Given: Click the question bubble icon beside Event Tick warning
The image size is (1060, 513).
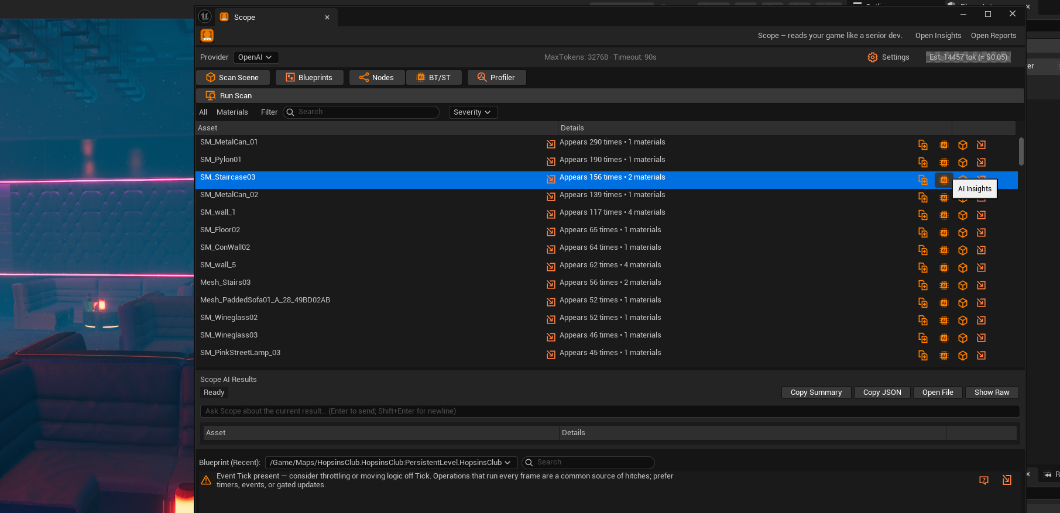Looking at the screenshot, I should (x=984, y=480).
